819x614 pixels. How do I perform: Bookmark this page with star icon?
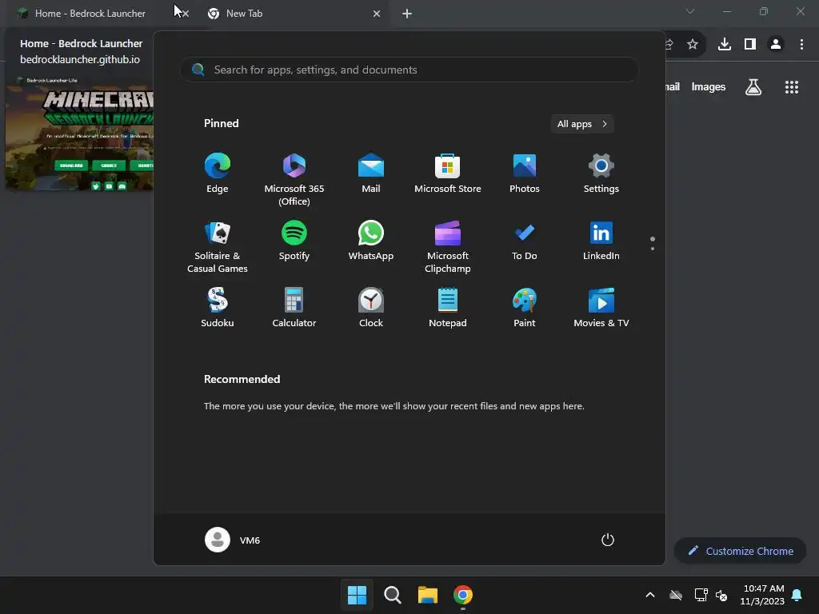click(x=693, y=45)
